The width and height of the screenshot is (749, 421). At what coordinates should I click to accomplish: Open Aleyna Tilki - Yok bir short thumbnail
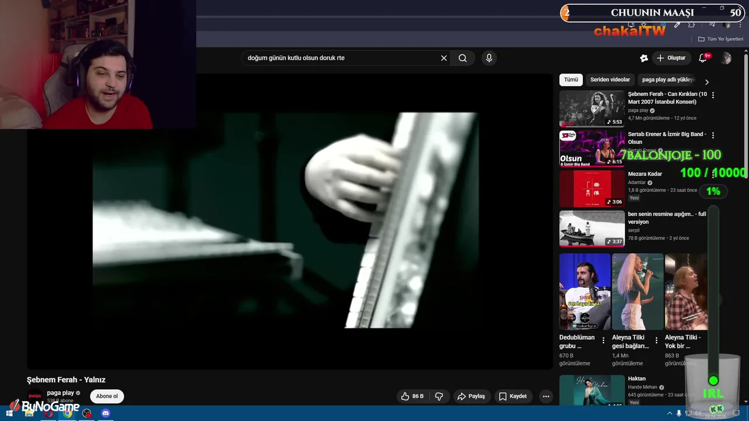pos(686,291)
